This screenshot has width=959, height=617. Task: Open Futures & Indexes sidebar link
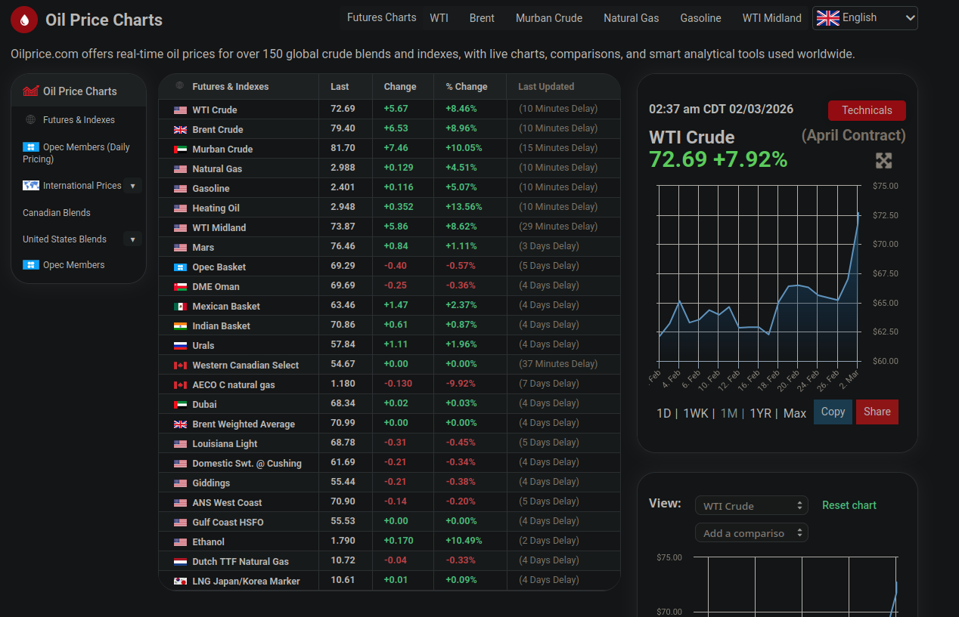click(x=79, y=120)
